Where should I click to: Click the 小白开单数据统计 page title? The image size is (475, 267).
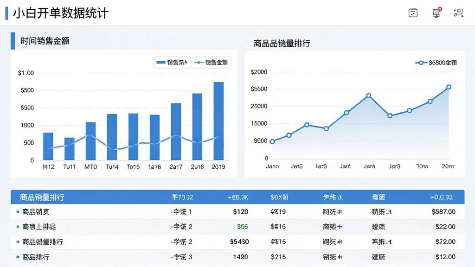pyautogui.click(x=61, y=13)
